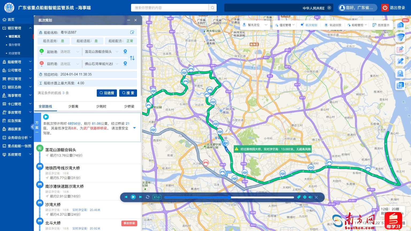Click the 图层显示 layer display icon
This screenshot has width=411, height=231.
tap(375, 25)
